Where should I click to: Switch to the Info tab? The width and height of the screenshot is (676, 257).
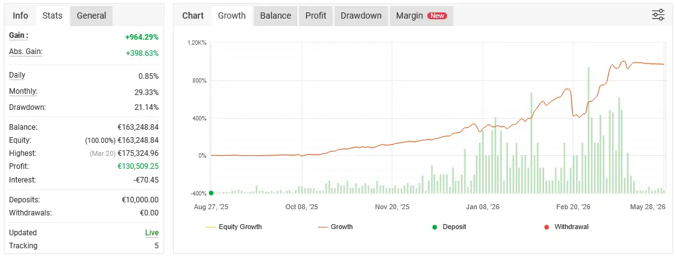(21, 16)
